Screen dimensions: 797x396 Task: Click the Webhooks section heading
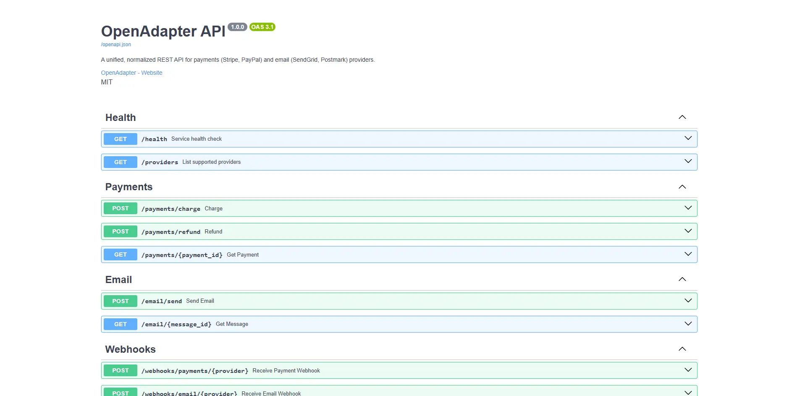(x=131, y=349)
